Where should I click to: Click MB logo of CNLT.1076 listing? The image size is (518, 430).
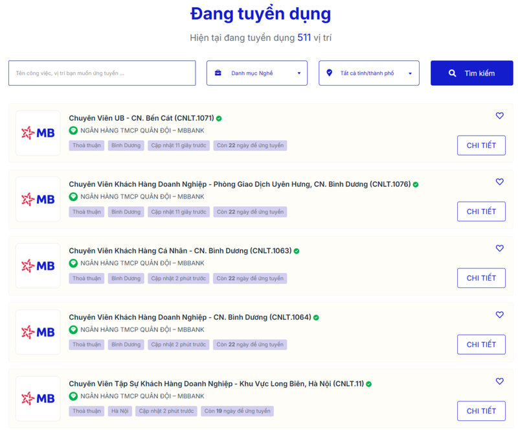(x=38, y=199)
